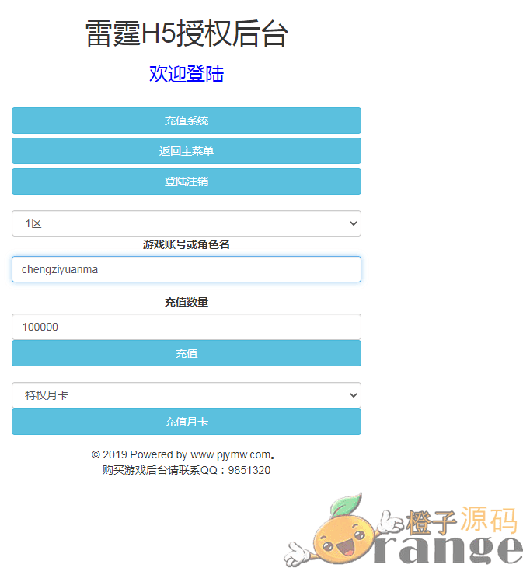Screen dimensions: 523x568
Task: Click the blue 欢迎登陆 link
Action: coord(187,74)
